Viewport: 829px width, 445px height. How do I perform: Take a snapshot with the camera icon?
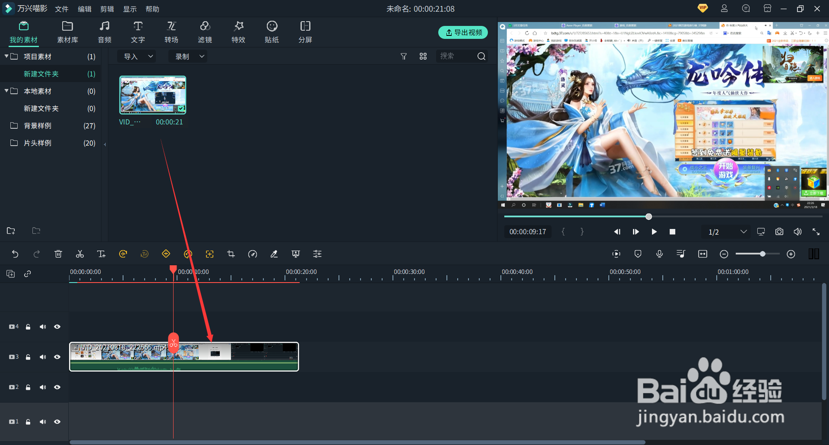779,232
